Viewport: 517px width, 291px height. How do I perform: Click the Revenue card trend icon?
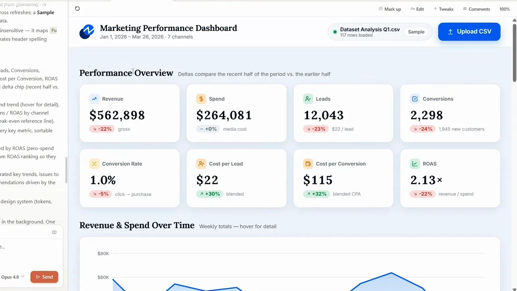(94, 99)
